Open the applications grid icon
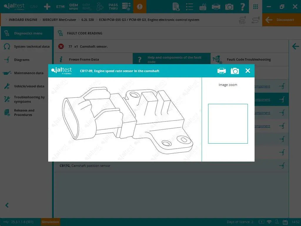The image size is (301, 226). click(255, 6)
